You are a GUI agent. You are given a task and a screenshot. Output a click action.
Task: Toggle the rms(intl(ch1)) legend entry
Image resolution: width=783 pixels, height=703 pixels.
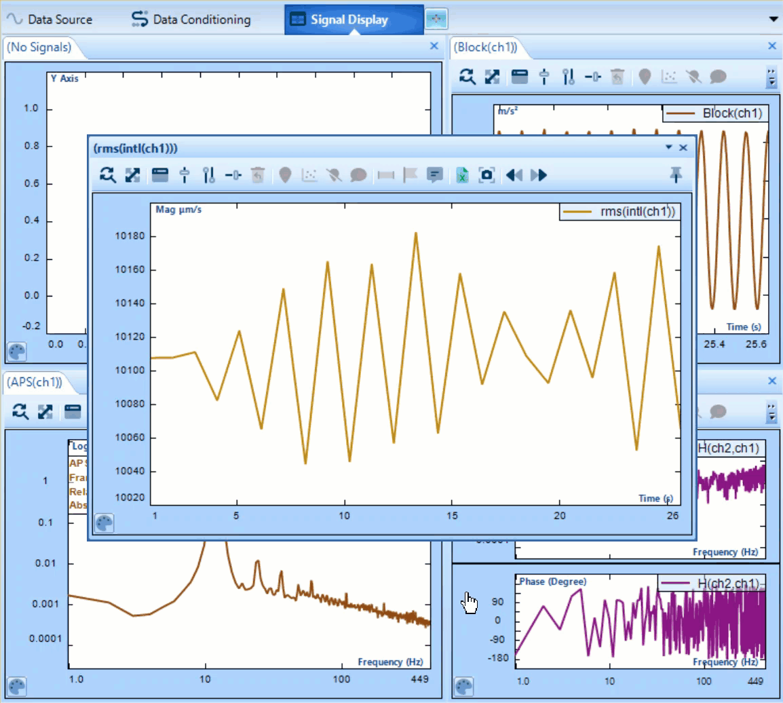pos(620,212)
